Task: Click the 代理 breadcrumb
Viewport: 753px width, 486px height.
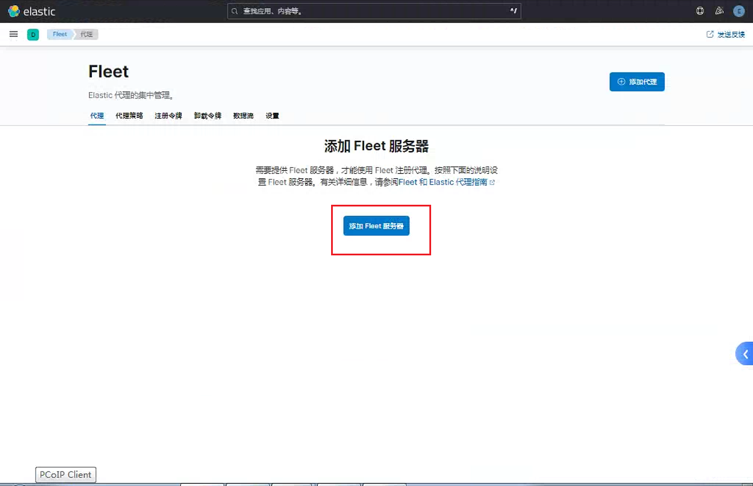Action: tap(86, 35)
